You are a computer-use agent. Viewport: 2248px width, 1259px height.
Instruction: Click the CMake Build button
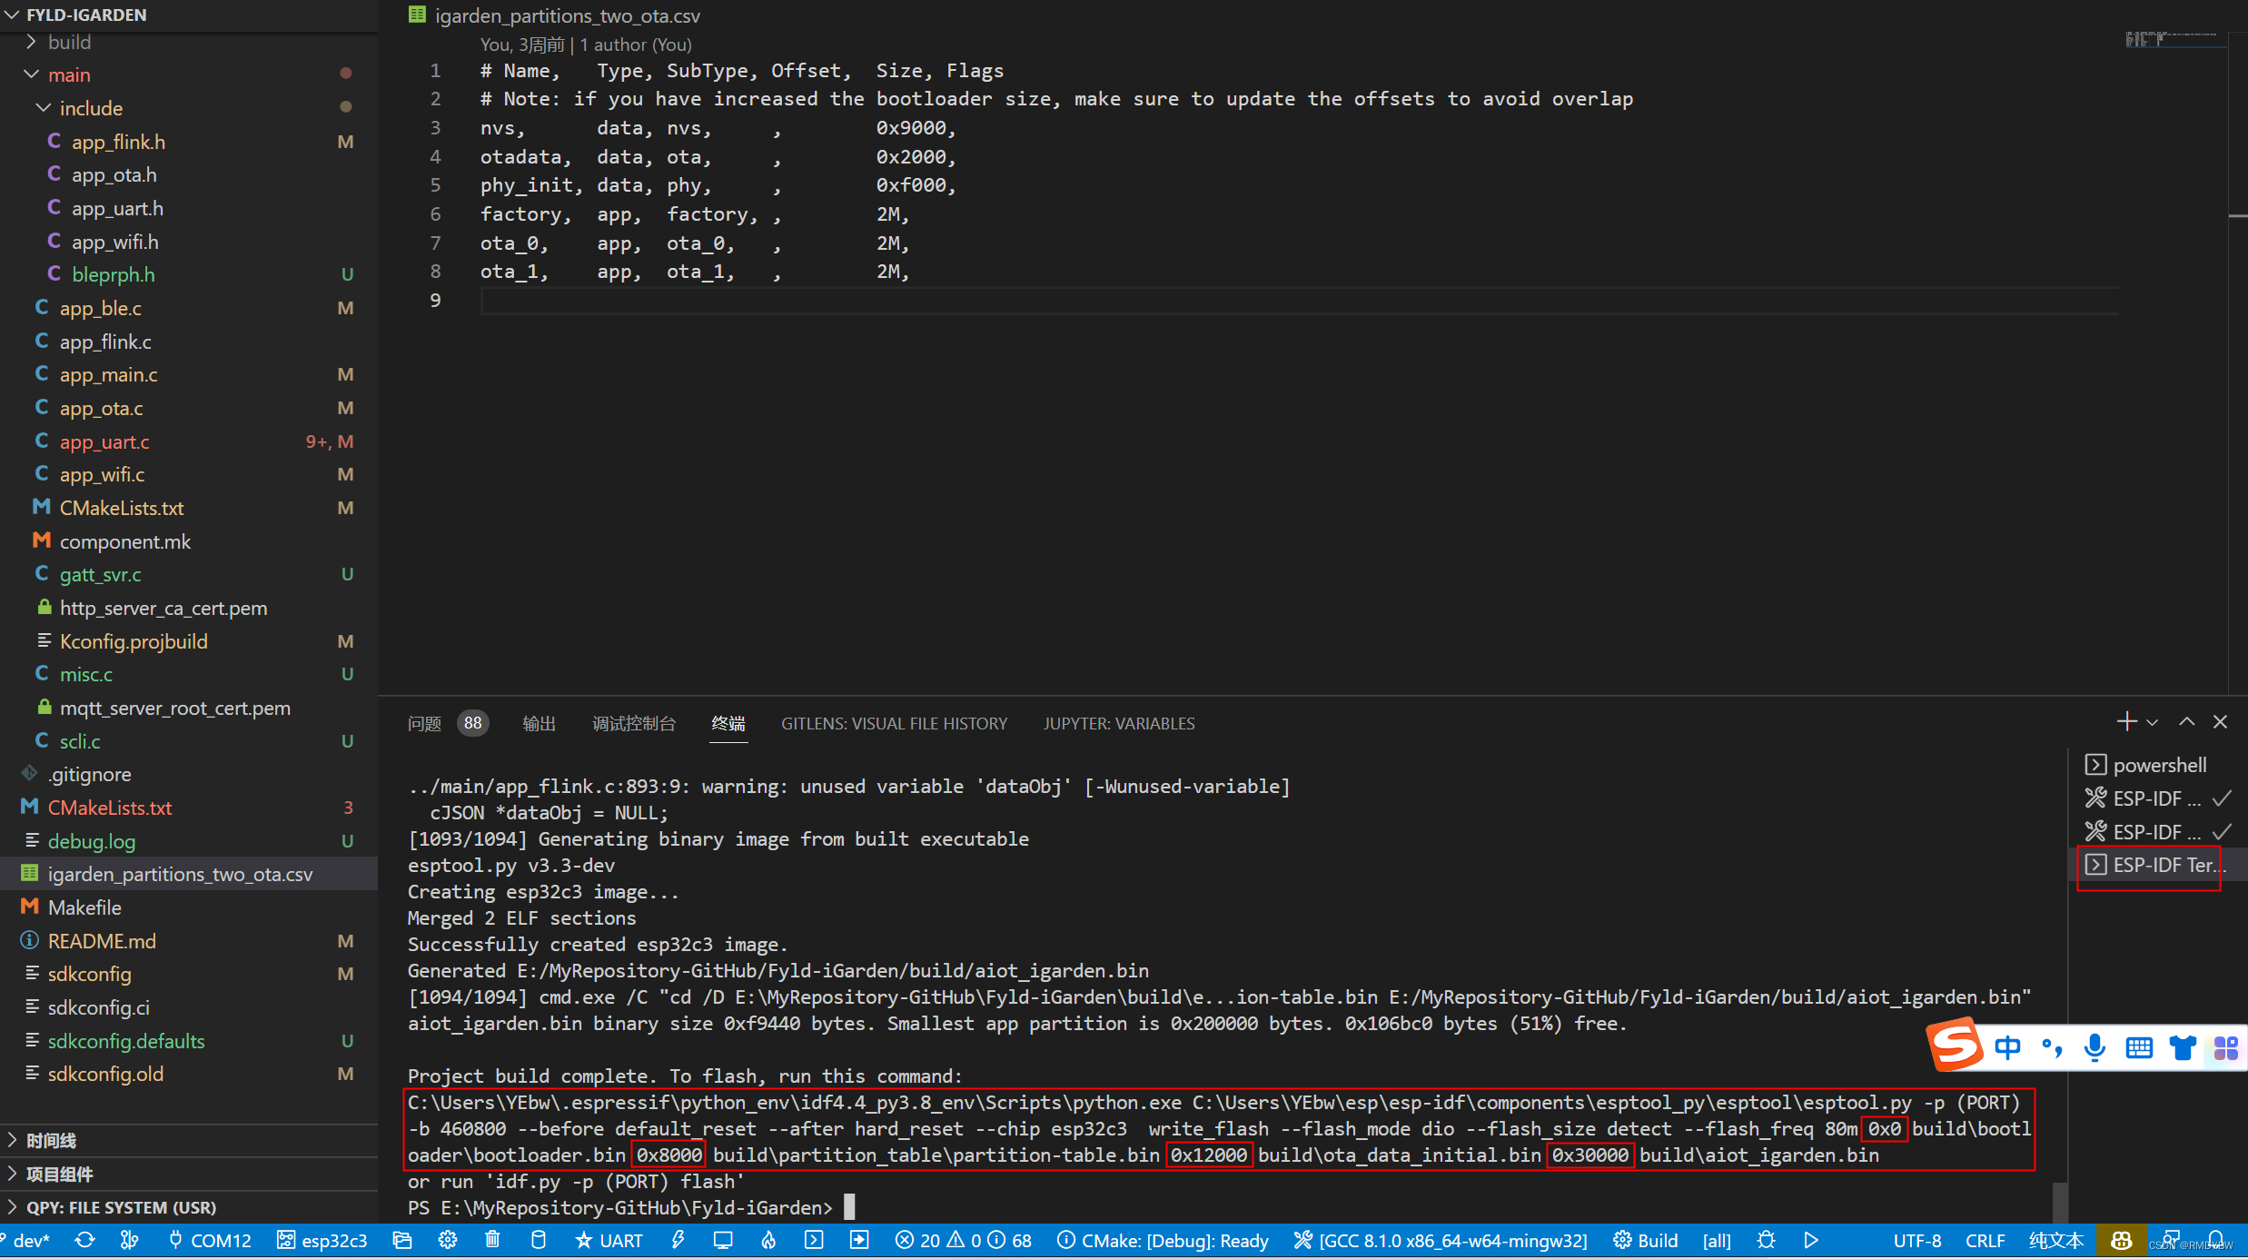1646,1240
